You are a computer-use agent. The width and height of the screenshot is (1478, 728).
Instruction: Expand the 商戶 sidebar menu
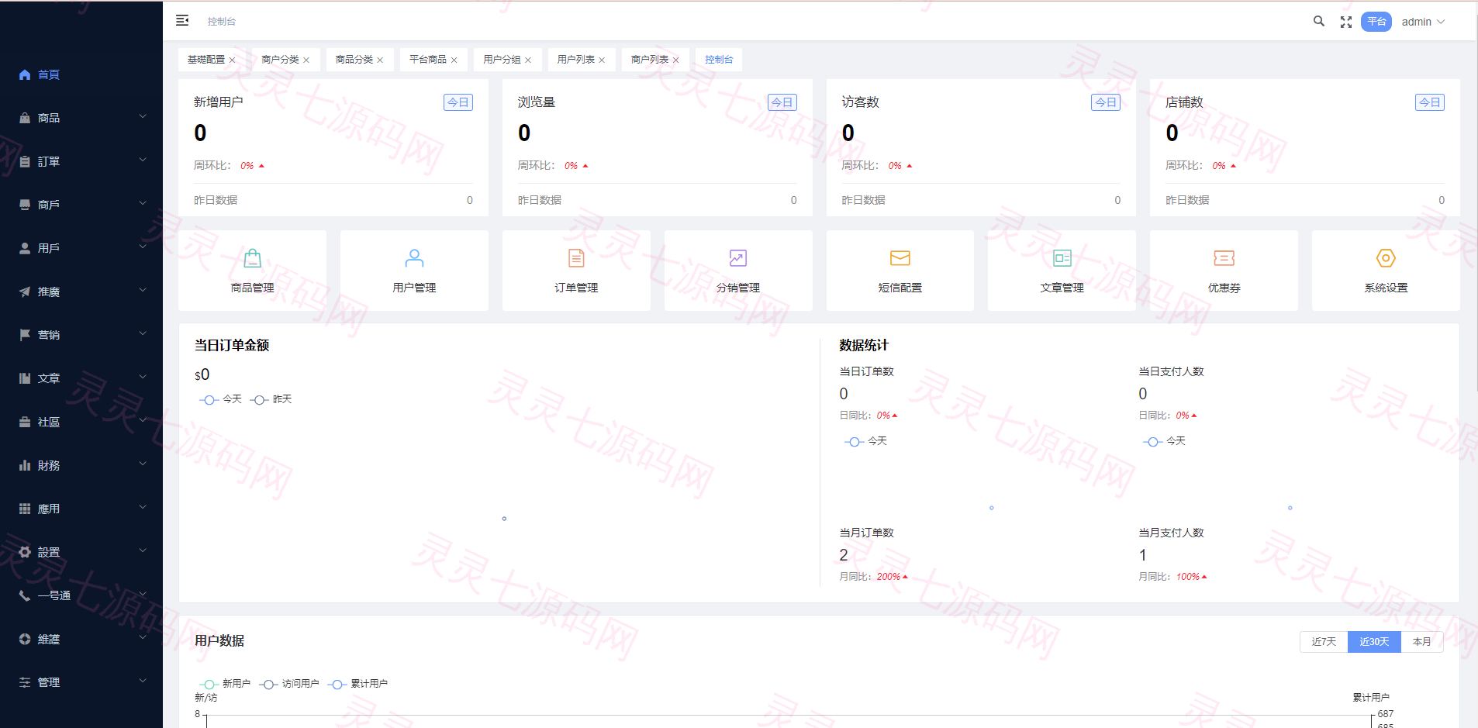click(81, 205)
